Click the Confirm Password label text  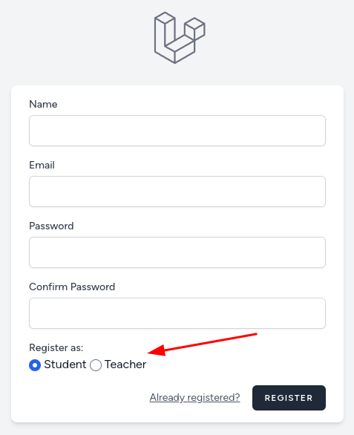click(x=72, y=287)
